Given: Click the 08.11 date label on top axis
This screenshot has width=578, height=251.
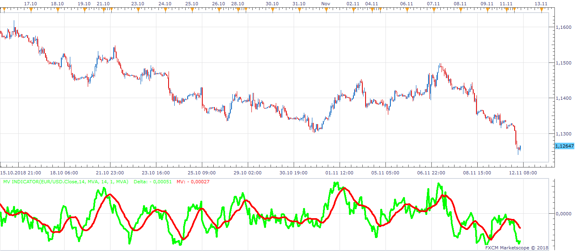Looking at the screenshot, I should pos(460,3).
